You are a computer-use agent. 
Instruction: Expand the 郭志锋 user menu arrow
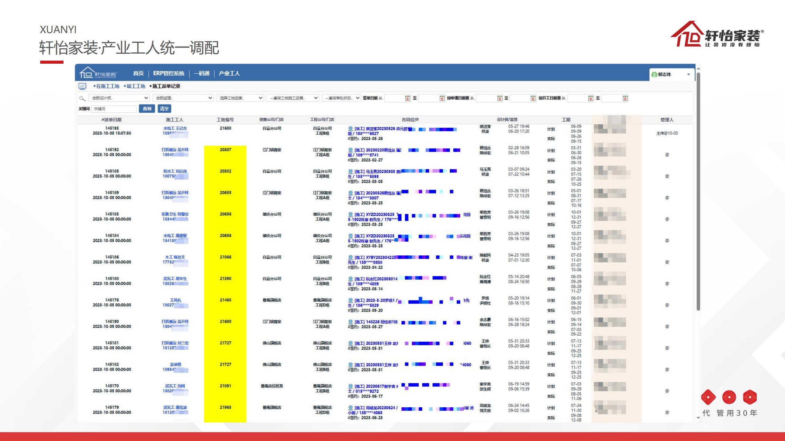pyautogui.click(x=688, y=74)
